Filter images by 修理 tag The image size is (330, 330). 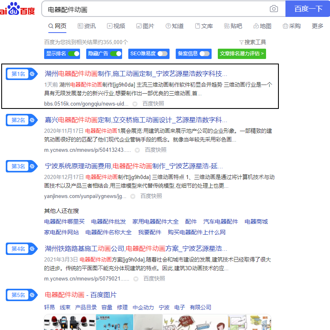pyautogui.click(x=122, y=307)
